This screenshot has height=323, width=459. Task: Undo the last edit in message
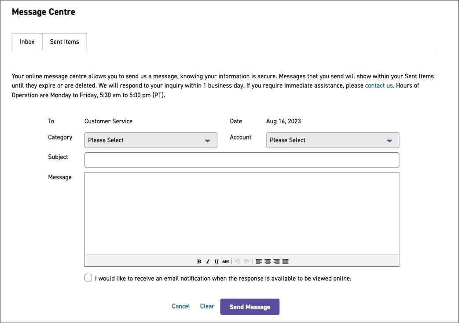237,261
